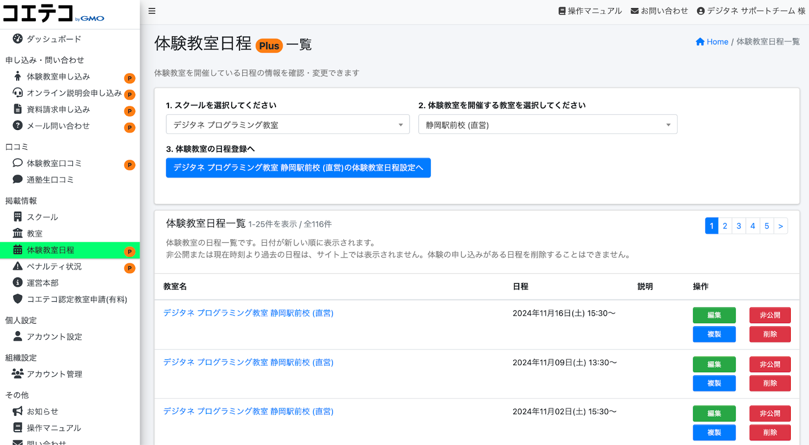Click the blue 体験教室日程設定へ button

click(298, 168)
